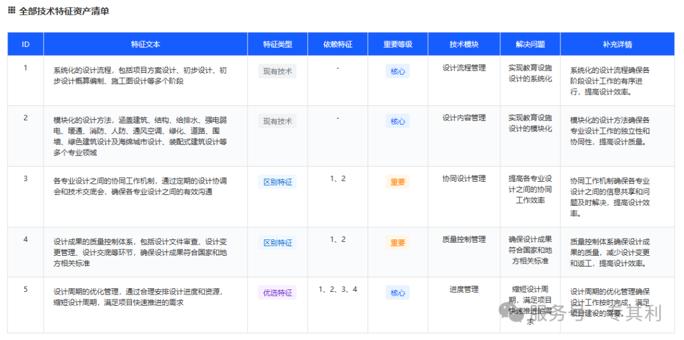Click the dependency value 1、2 in row 3
The image size is (684, 340).
pyautogui.click(x=338, y=179)
